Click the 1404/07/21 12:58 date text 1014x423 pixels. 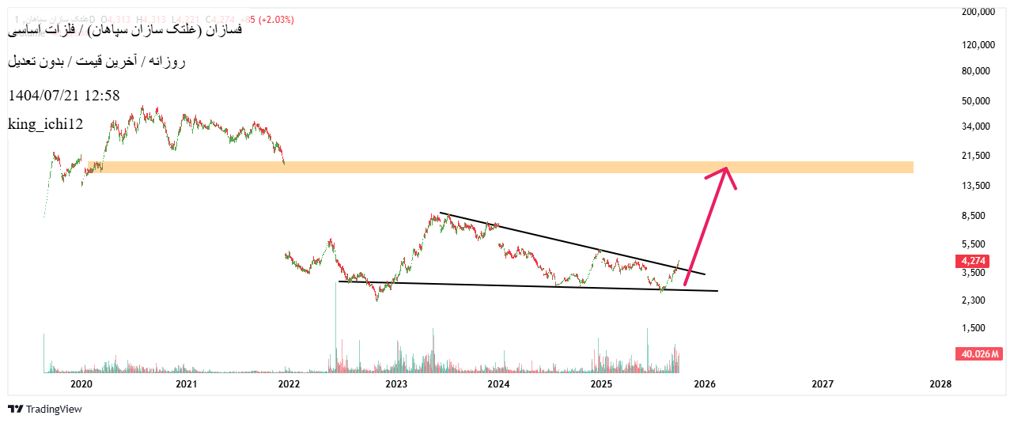63,96
